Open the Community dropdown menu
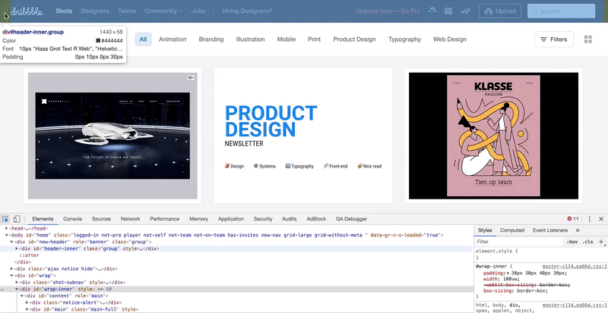 164,11
